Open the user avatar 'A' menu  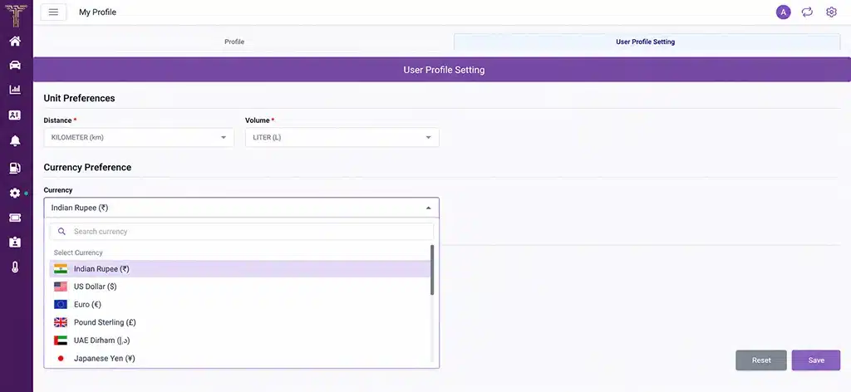click(783, 12)
